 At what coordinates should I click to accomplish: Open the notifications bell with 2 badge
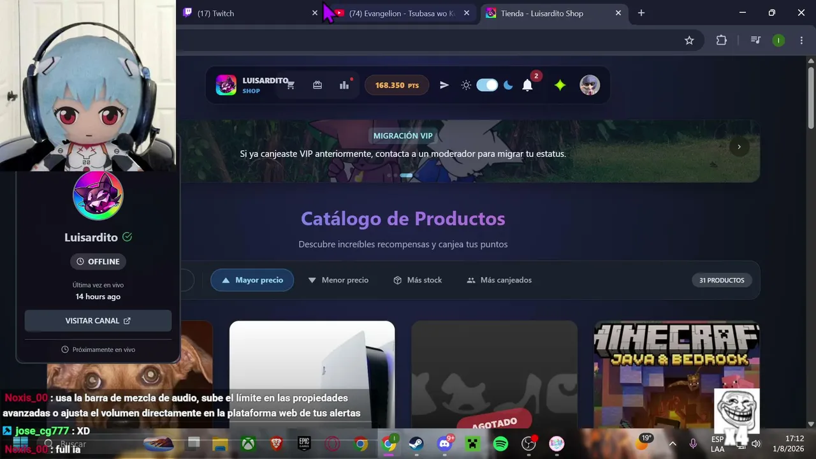coord(527,85)
